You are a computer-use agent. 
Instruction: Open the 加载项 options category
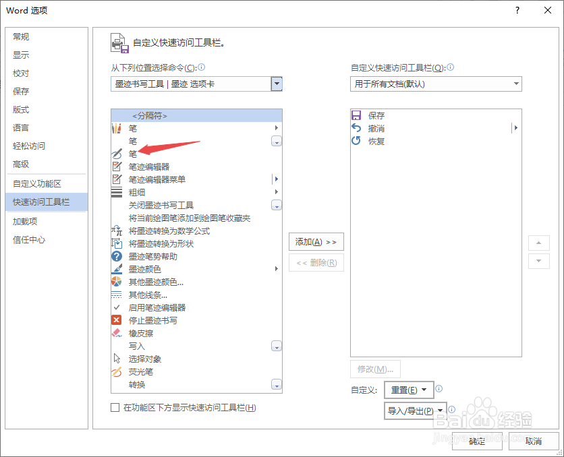pos(47,221)
